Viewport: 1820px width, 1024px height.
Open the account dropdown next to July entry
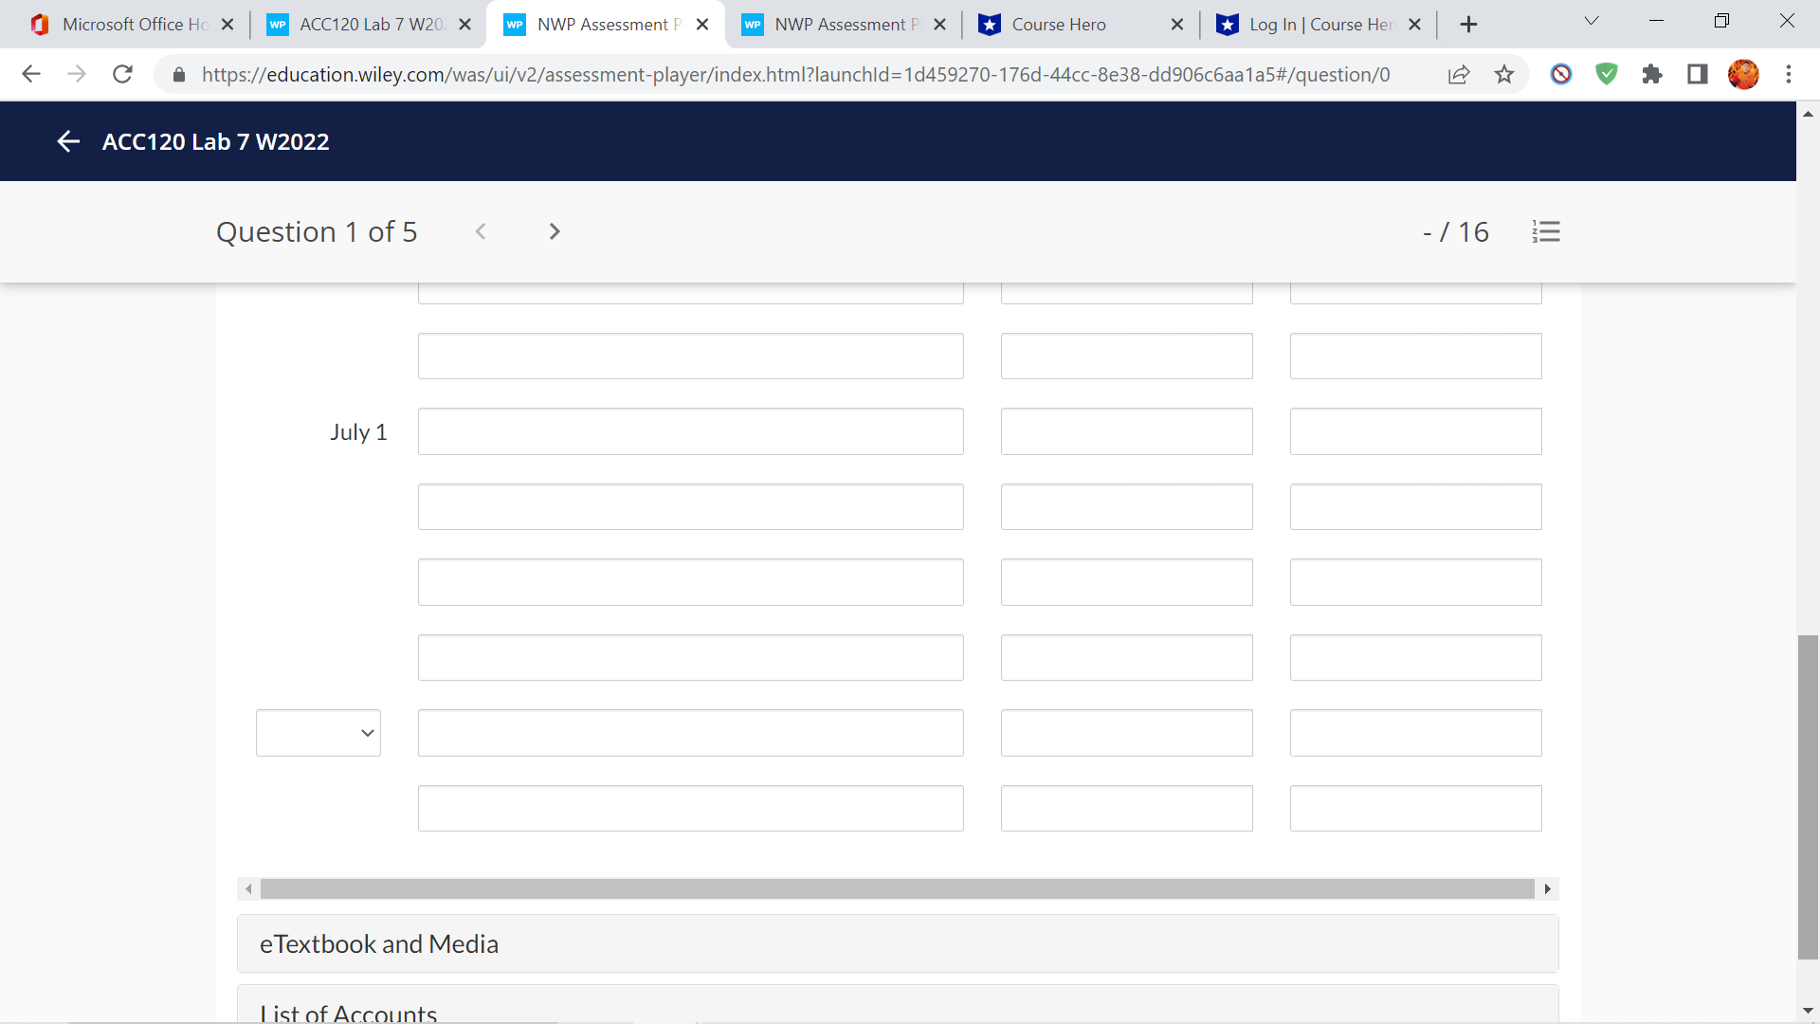(x=318, y=732)
